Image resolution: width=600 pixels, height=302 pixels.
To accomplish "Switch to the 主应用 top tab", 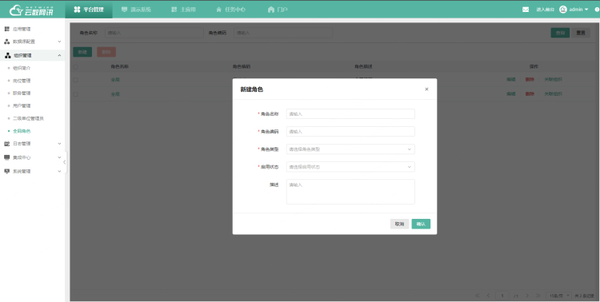I will (x=184, y=10).
